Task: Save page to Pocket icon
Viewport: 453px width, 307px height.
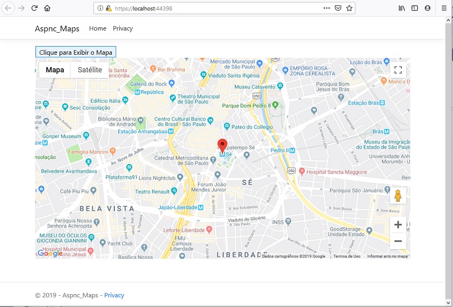Action: [x=337, y=8]
